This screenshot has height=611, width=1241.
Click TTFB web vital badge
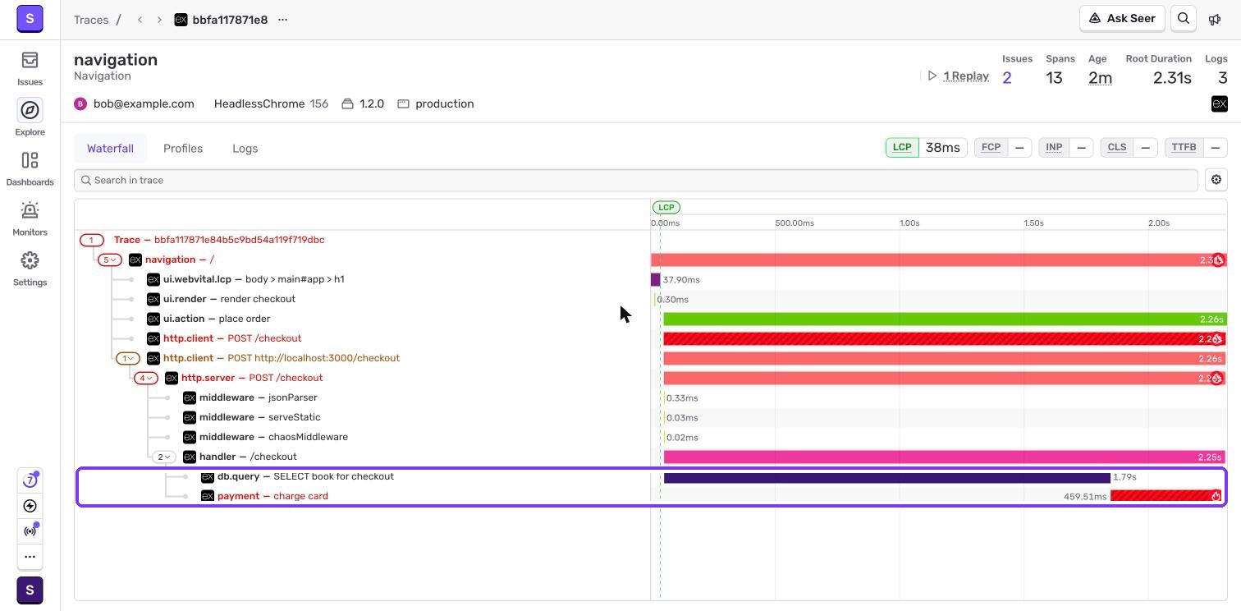[1196, 147]
